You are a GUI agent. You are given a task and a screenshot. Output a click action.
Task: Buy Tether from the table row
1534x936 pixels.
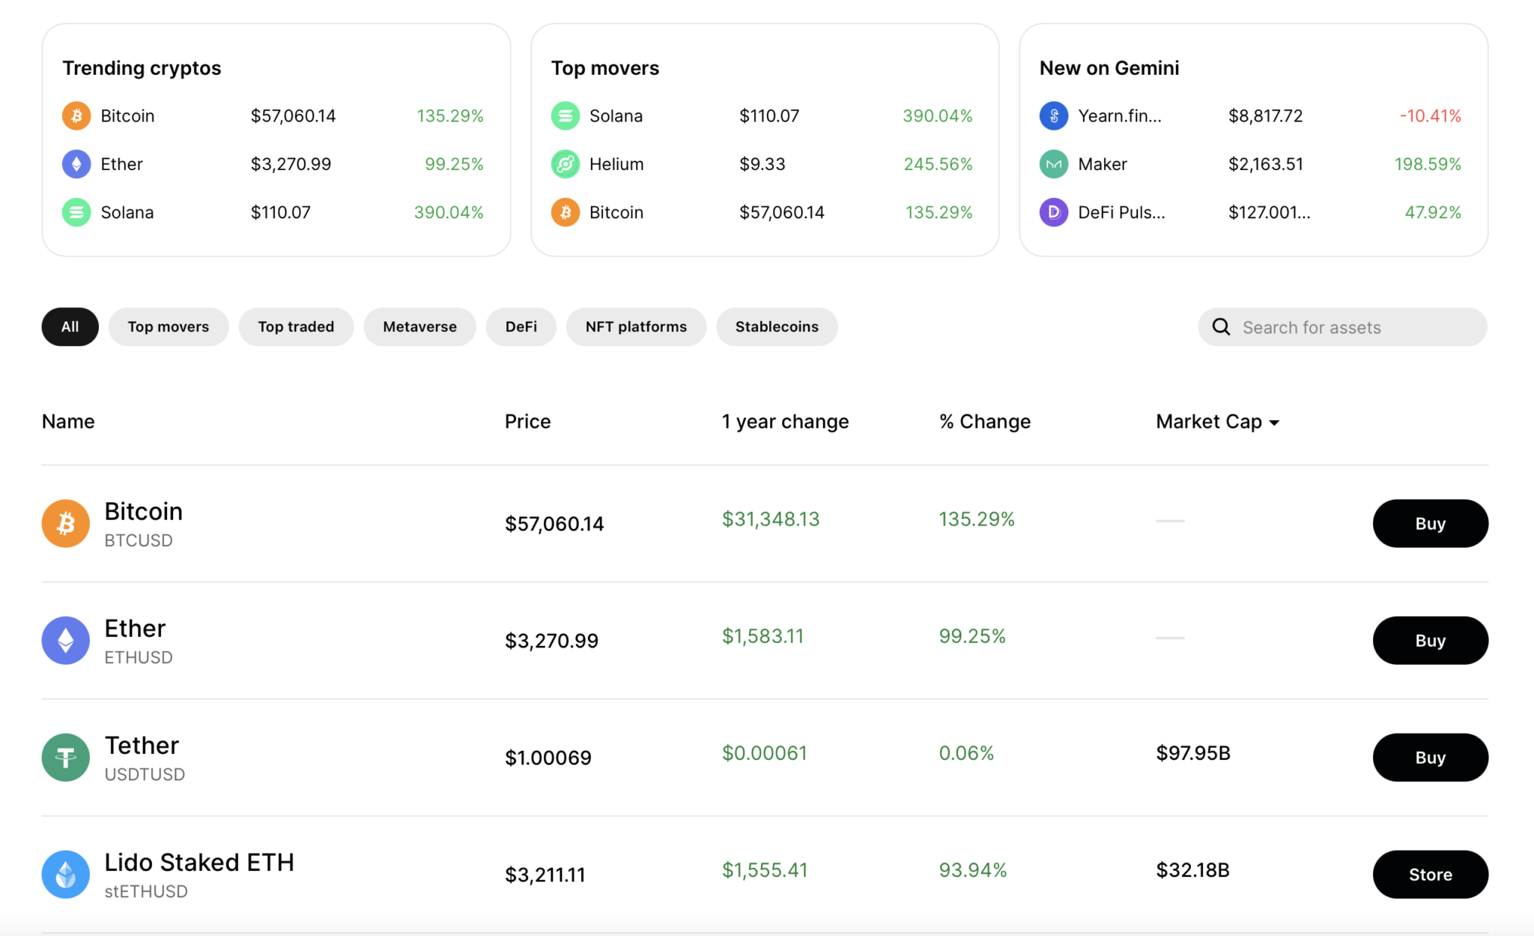point(1431,758)
